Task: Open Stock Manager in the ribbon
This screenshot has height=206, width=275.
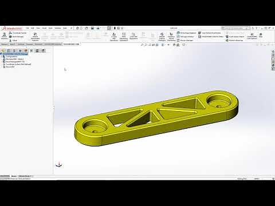Action: pyautogui.click(x=17, y=37)
